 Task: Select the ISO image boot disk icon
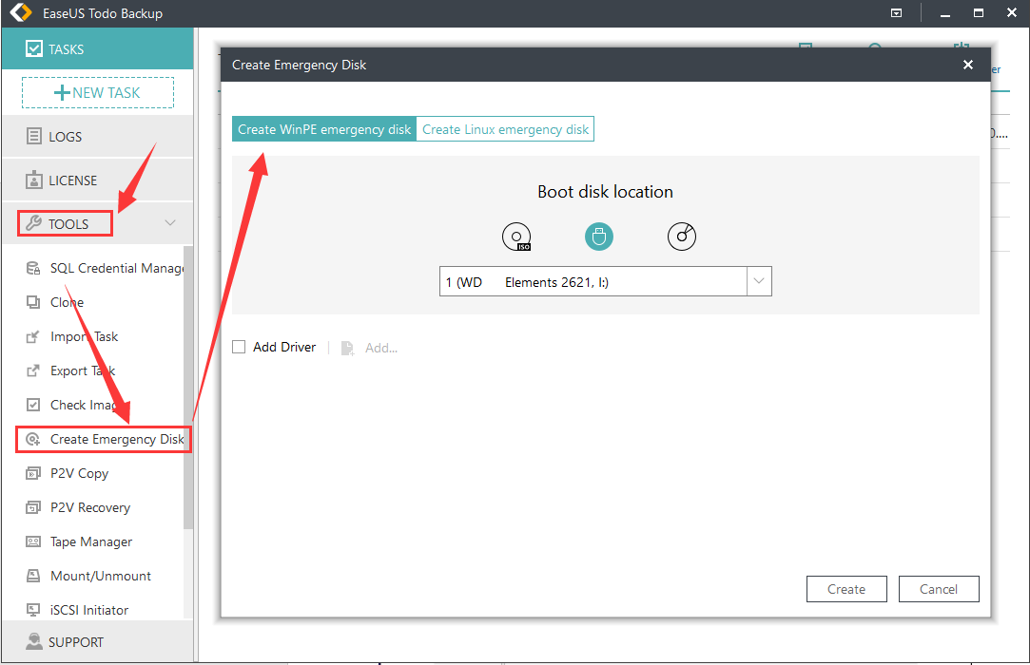[516, 237]
